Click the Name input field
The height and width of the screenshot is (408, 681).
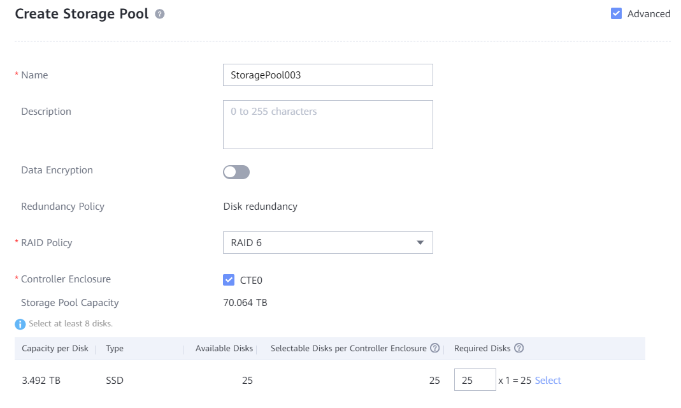click(327, 75)
